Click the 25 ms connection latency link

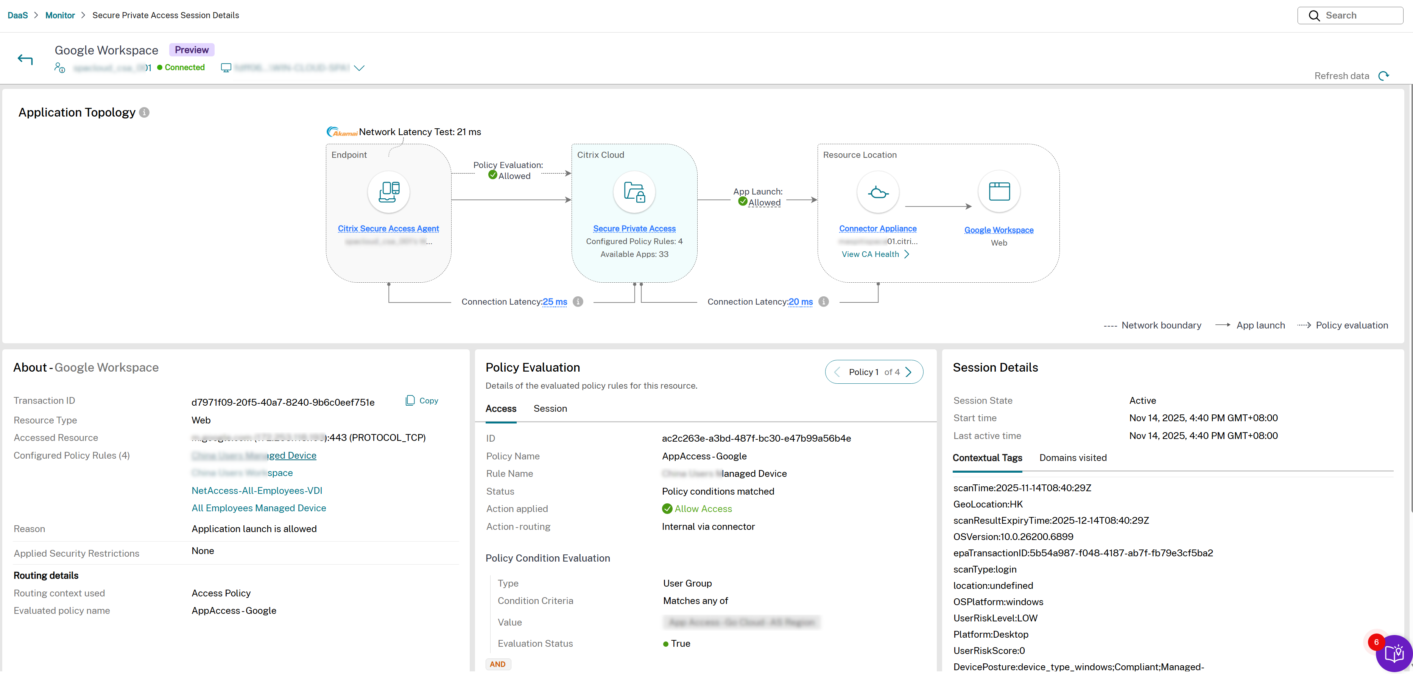(555, 302)
